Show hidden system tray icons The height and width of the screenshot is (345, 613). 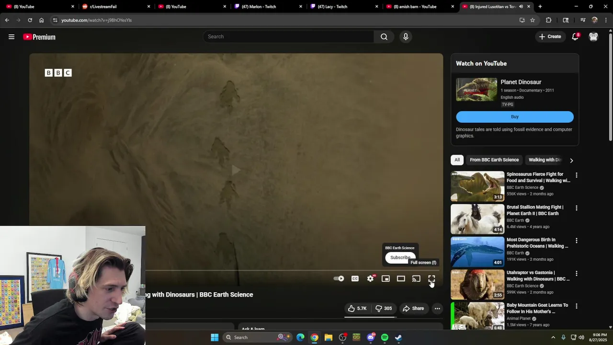(553, 337)
